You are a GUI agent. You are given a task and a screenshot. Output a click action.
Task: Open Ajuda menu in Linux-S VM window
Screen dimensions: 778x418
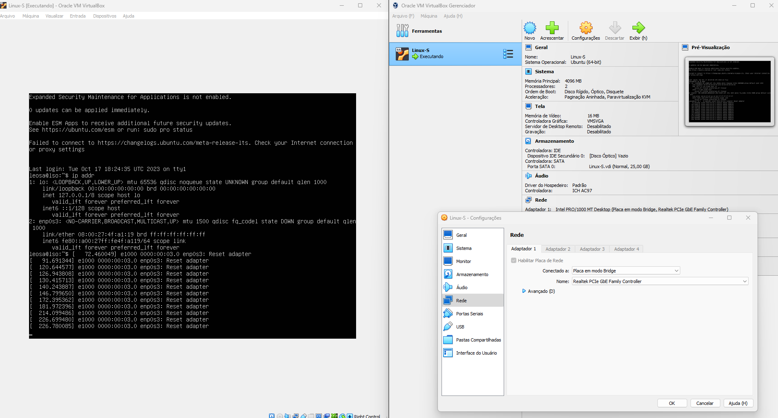128,16
